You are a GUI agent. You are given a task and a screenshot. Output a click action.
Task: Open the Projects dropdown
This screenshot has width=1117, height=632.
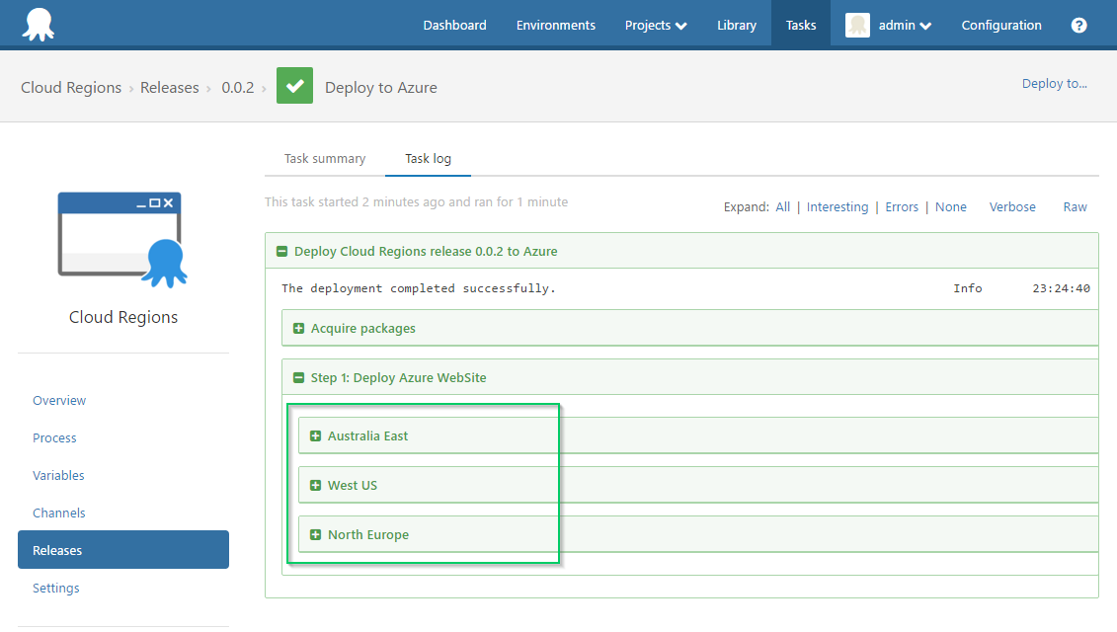pos(655,25)
